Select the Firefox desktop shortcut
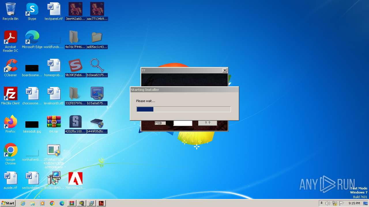 point(10,124)
